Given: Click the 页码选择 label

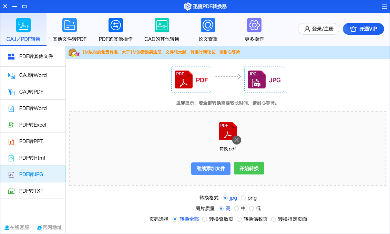Looking at the screenshot, I should (x=159, y=219).
